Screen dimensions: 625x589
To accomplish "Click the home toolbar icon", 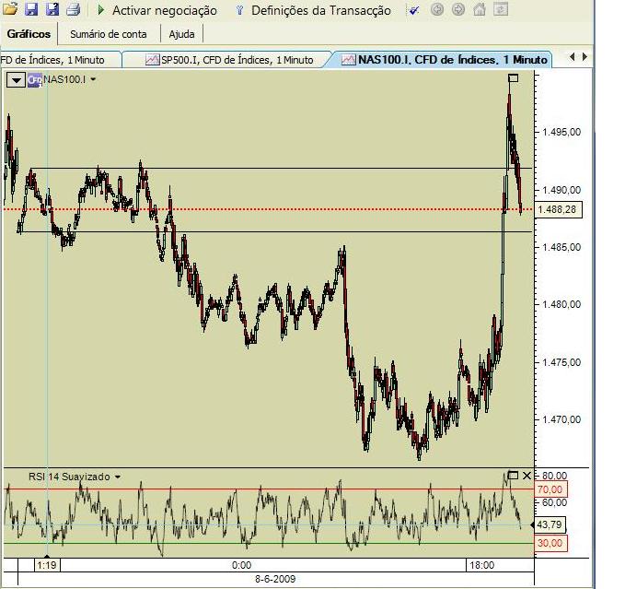I will [480, 9].
